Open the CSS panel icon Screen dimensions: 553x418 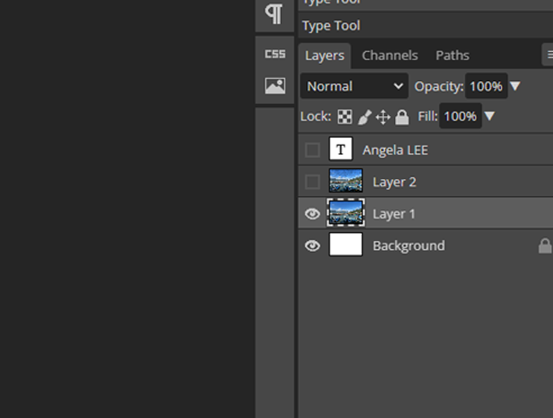(x=275, y=54)
